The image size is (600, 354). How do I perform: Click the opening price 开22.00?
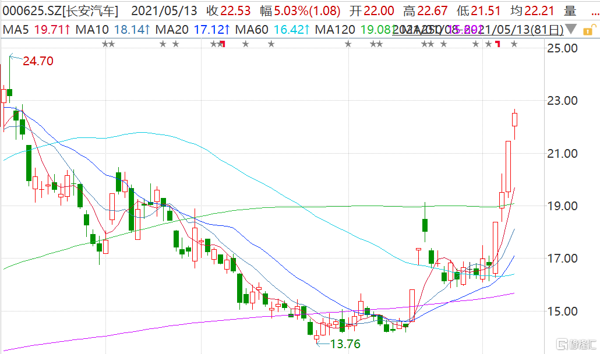[372, 10]
